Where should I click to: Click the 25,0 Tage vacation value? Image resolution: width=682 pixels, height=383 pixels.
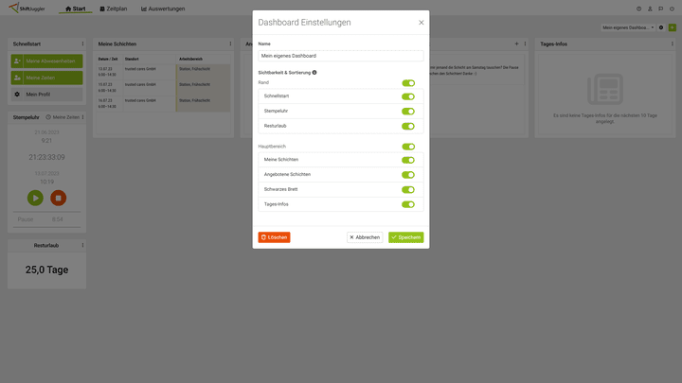[46, 270]
